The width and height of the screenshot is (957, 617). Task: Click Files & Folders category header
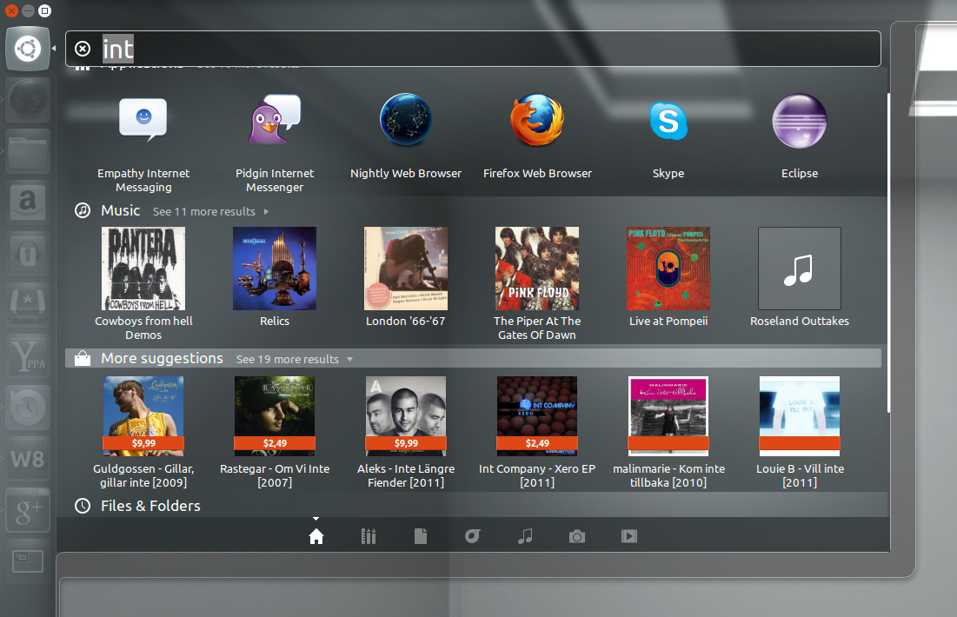pos(150,506)
